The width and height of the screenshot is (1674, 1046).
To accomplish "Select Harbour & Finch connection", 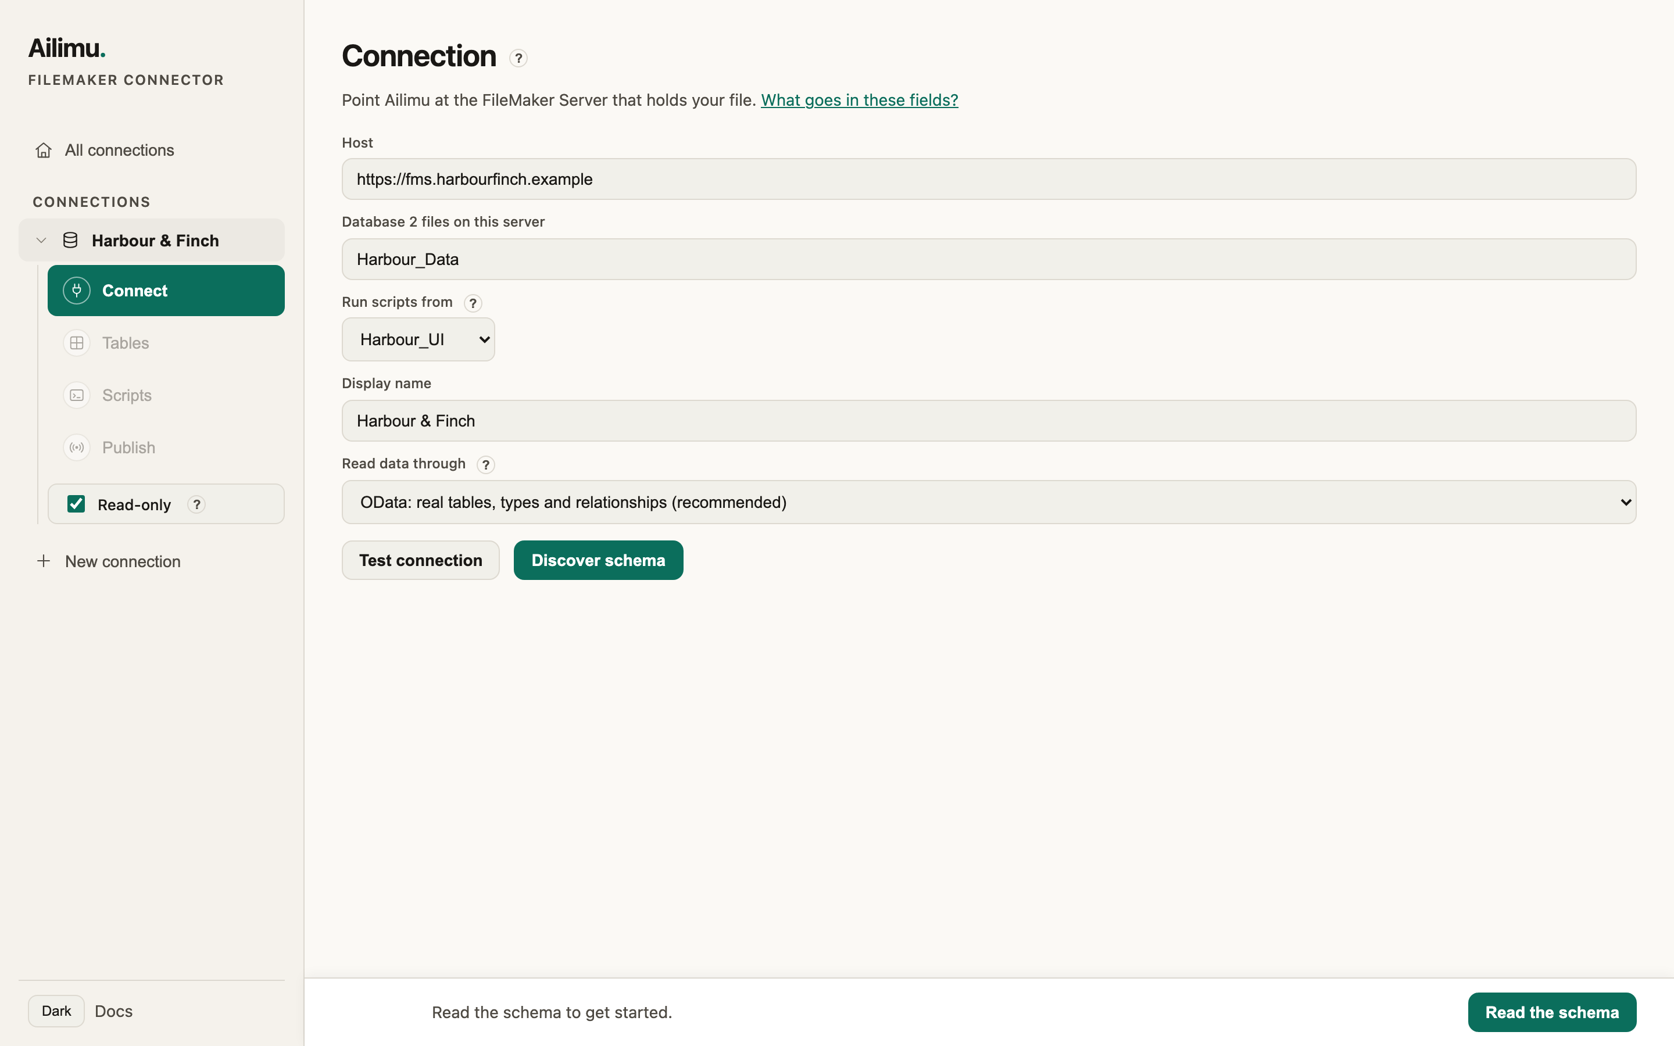I will [152, 240].
